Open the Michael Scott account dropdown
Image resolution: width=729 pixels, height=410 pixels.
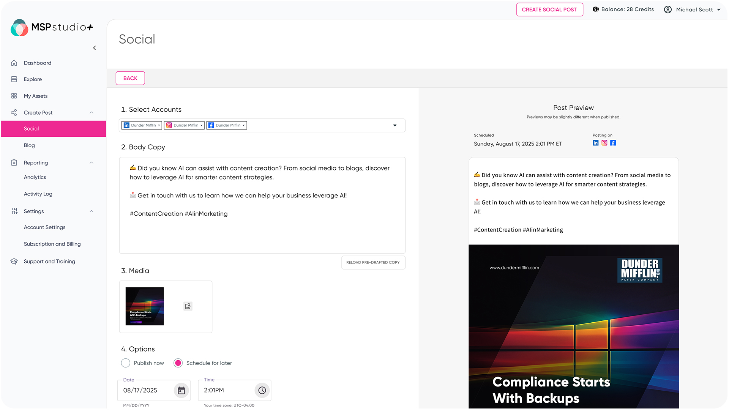pos(718,9)
